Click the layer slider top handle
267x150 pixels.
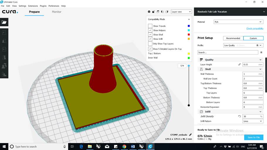tap(189, 66)
